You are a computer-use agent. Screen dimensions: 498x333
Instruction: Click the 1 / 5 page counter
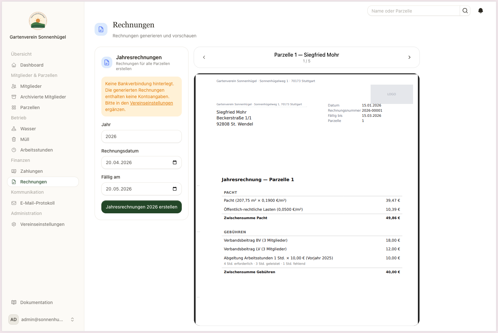pos(307,61)
